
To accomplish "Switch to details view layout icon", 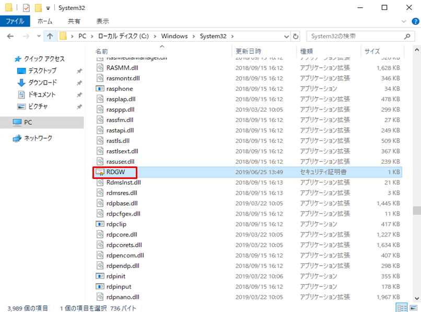I will [402, 308].
